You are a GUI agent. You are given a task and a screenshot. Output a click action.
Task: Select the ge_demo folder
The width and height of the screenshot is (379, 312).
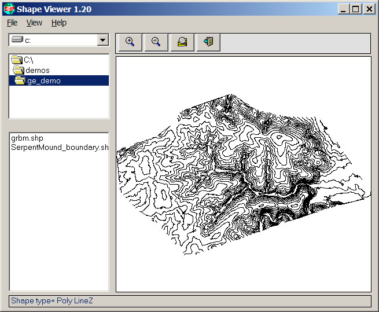click(59, 80)
